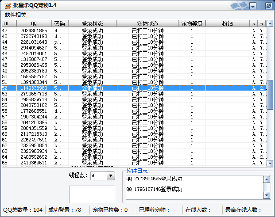Click the 登录状态 column header
Viewport: 275px width, 217px height.
pos(93,23)
